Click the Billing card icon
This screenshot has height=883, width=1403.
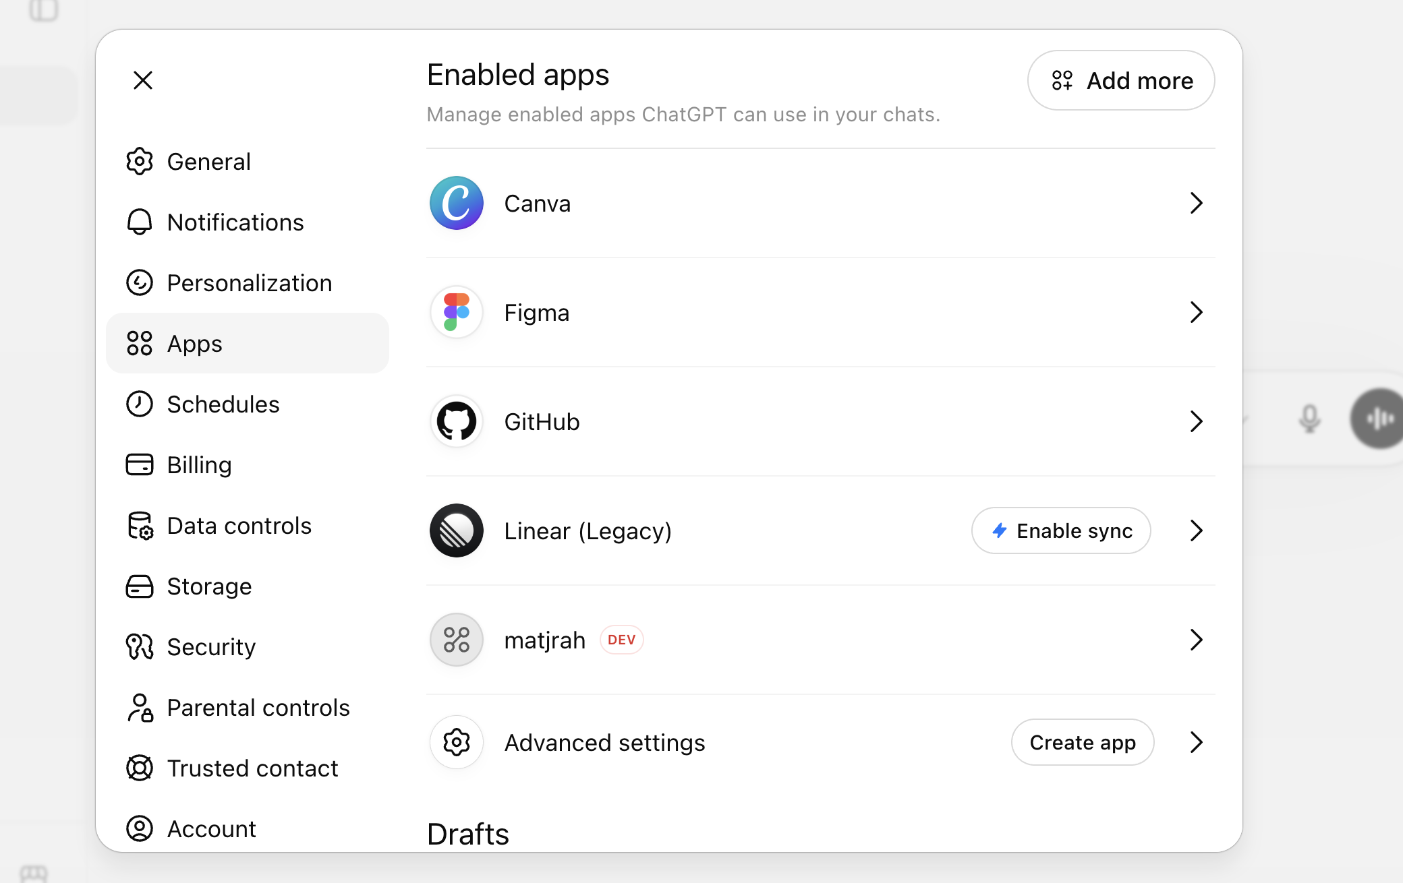[x=140, y=464]
